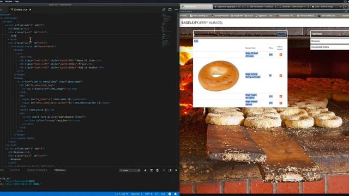Add Bagel Salmon to basket
Viewport: 349px width, 196px height.
(281, 103)
